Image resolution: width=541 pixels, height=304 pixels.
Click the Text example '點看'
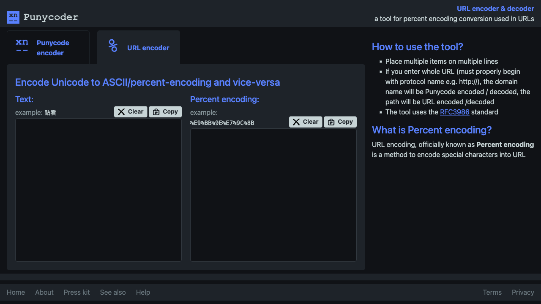[50, 113]
